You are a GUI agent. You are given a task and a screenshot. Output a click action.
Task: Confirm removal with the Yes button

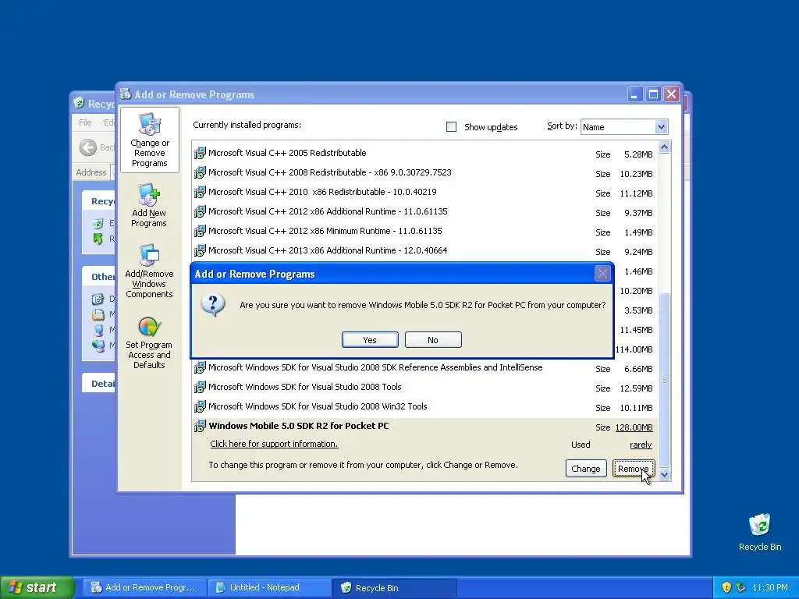(370, 340)
